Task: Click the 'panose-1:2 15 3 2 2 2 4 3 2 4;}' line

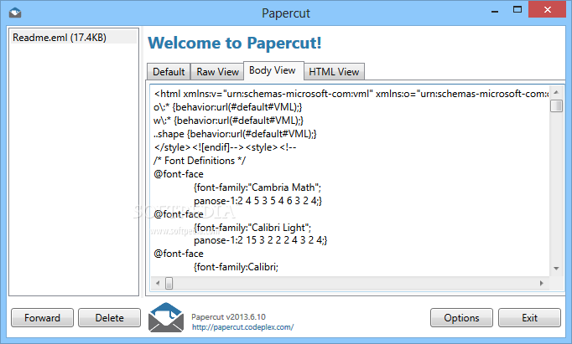Action: [x=261, y=240]
